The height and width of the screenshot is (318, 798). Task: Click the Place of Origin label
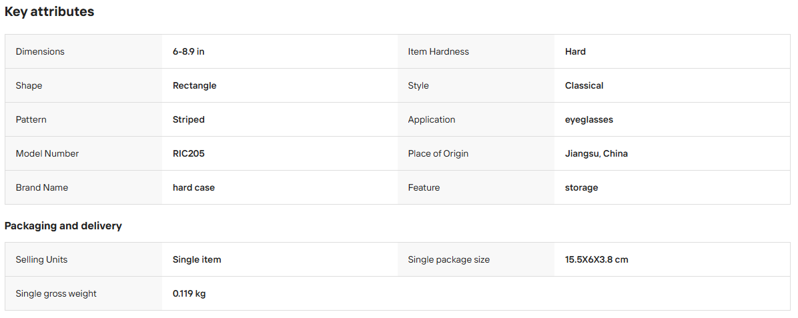[x=438, y=153]
